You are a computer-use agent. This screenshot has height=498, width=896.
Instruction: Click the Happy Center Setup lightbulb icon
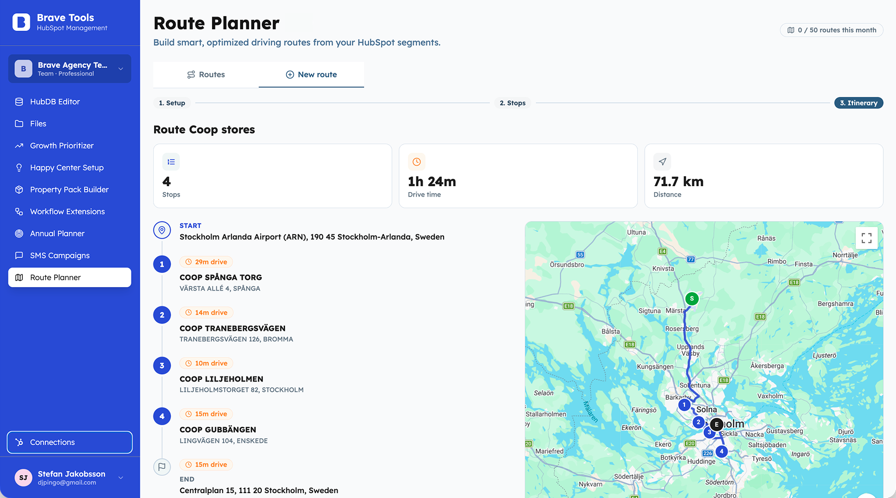click(19, 168)
